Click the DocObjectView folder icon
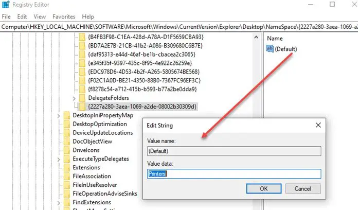 [66, 142]
